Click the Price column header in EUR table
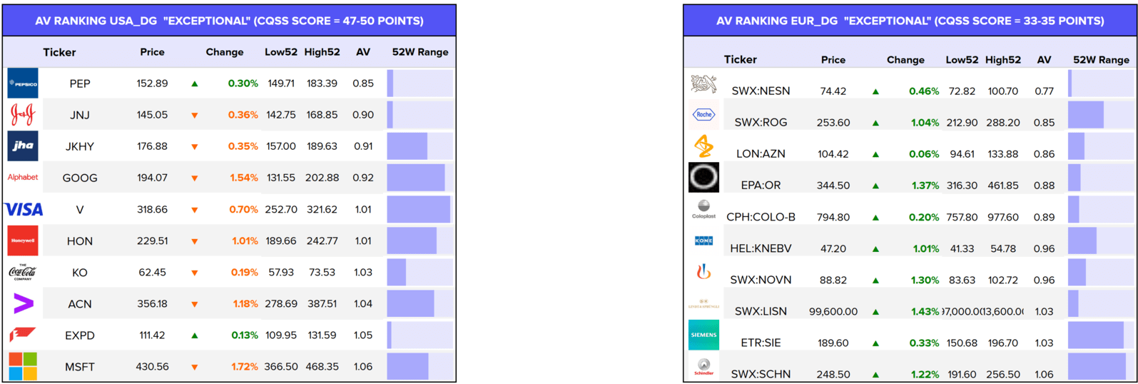The height and width of the screenshot is (384, 1138). click(x=833, y=60)
